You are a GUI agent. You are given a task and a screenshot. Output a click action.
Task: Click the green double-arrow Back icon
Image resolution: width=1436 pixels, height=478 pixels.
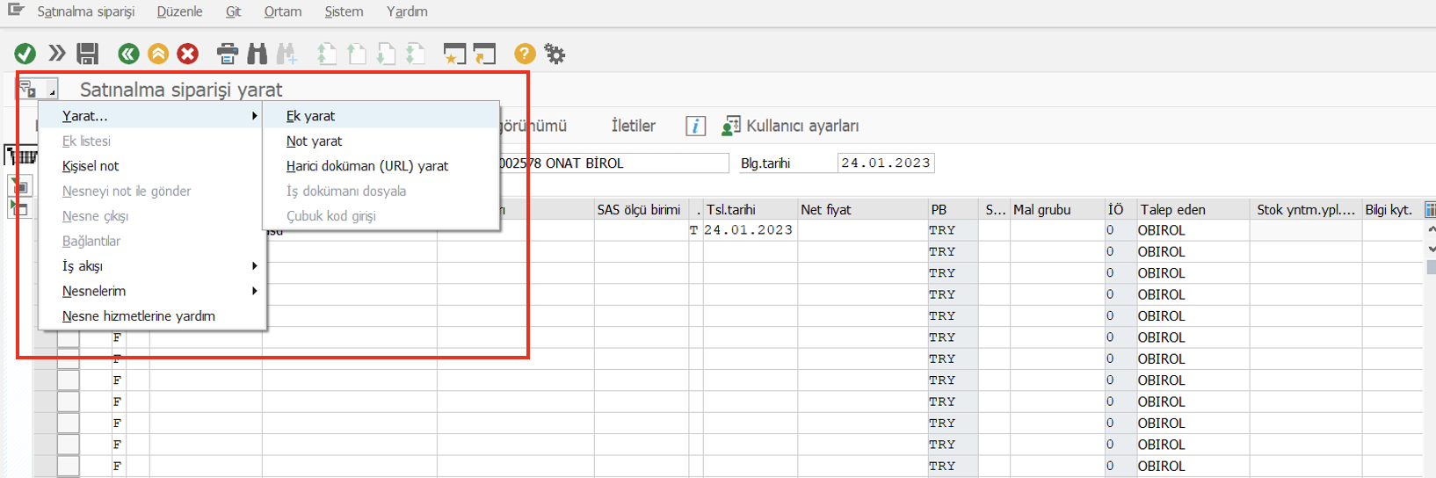click(x=128, y=54)
